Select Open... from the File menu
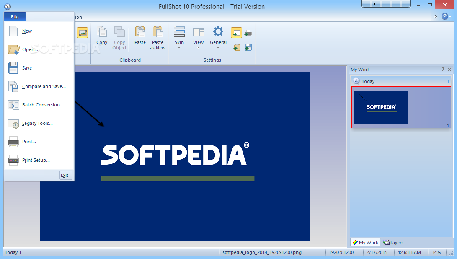Viewport: 457px width, 259px height. [39, 49]
